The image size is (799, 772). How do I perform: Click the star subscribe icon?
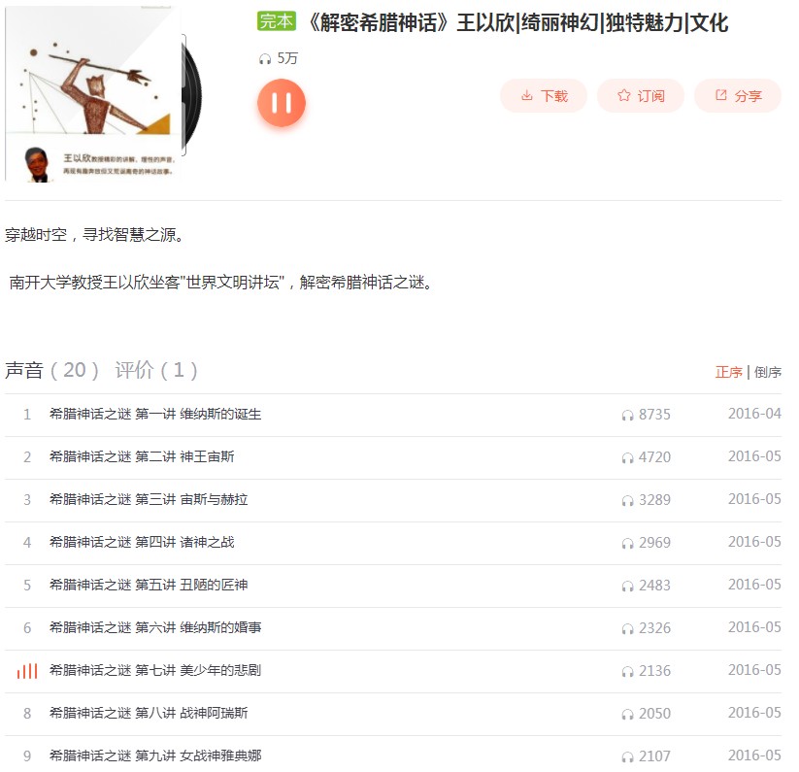click(x=623, y=95)
